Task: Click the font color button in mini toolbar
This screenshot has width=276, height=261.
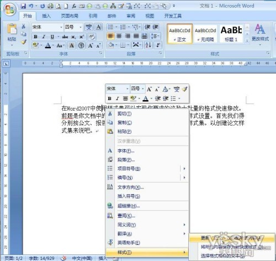Action: point(146,98)
